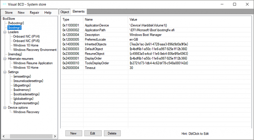Click the Delete button

coord(112,133)
